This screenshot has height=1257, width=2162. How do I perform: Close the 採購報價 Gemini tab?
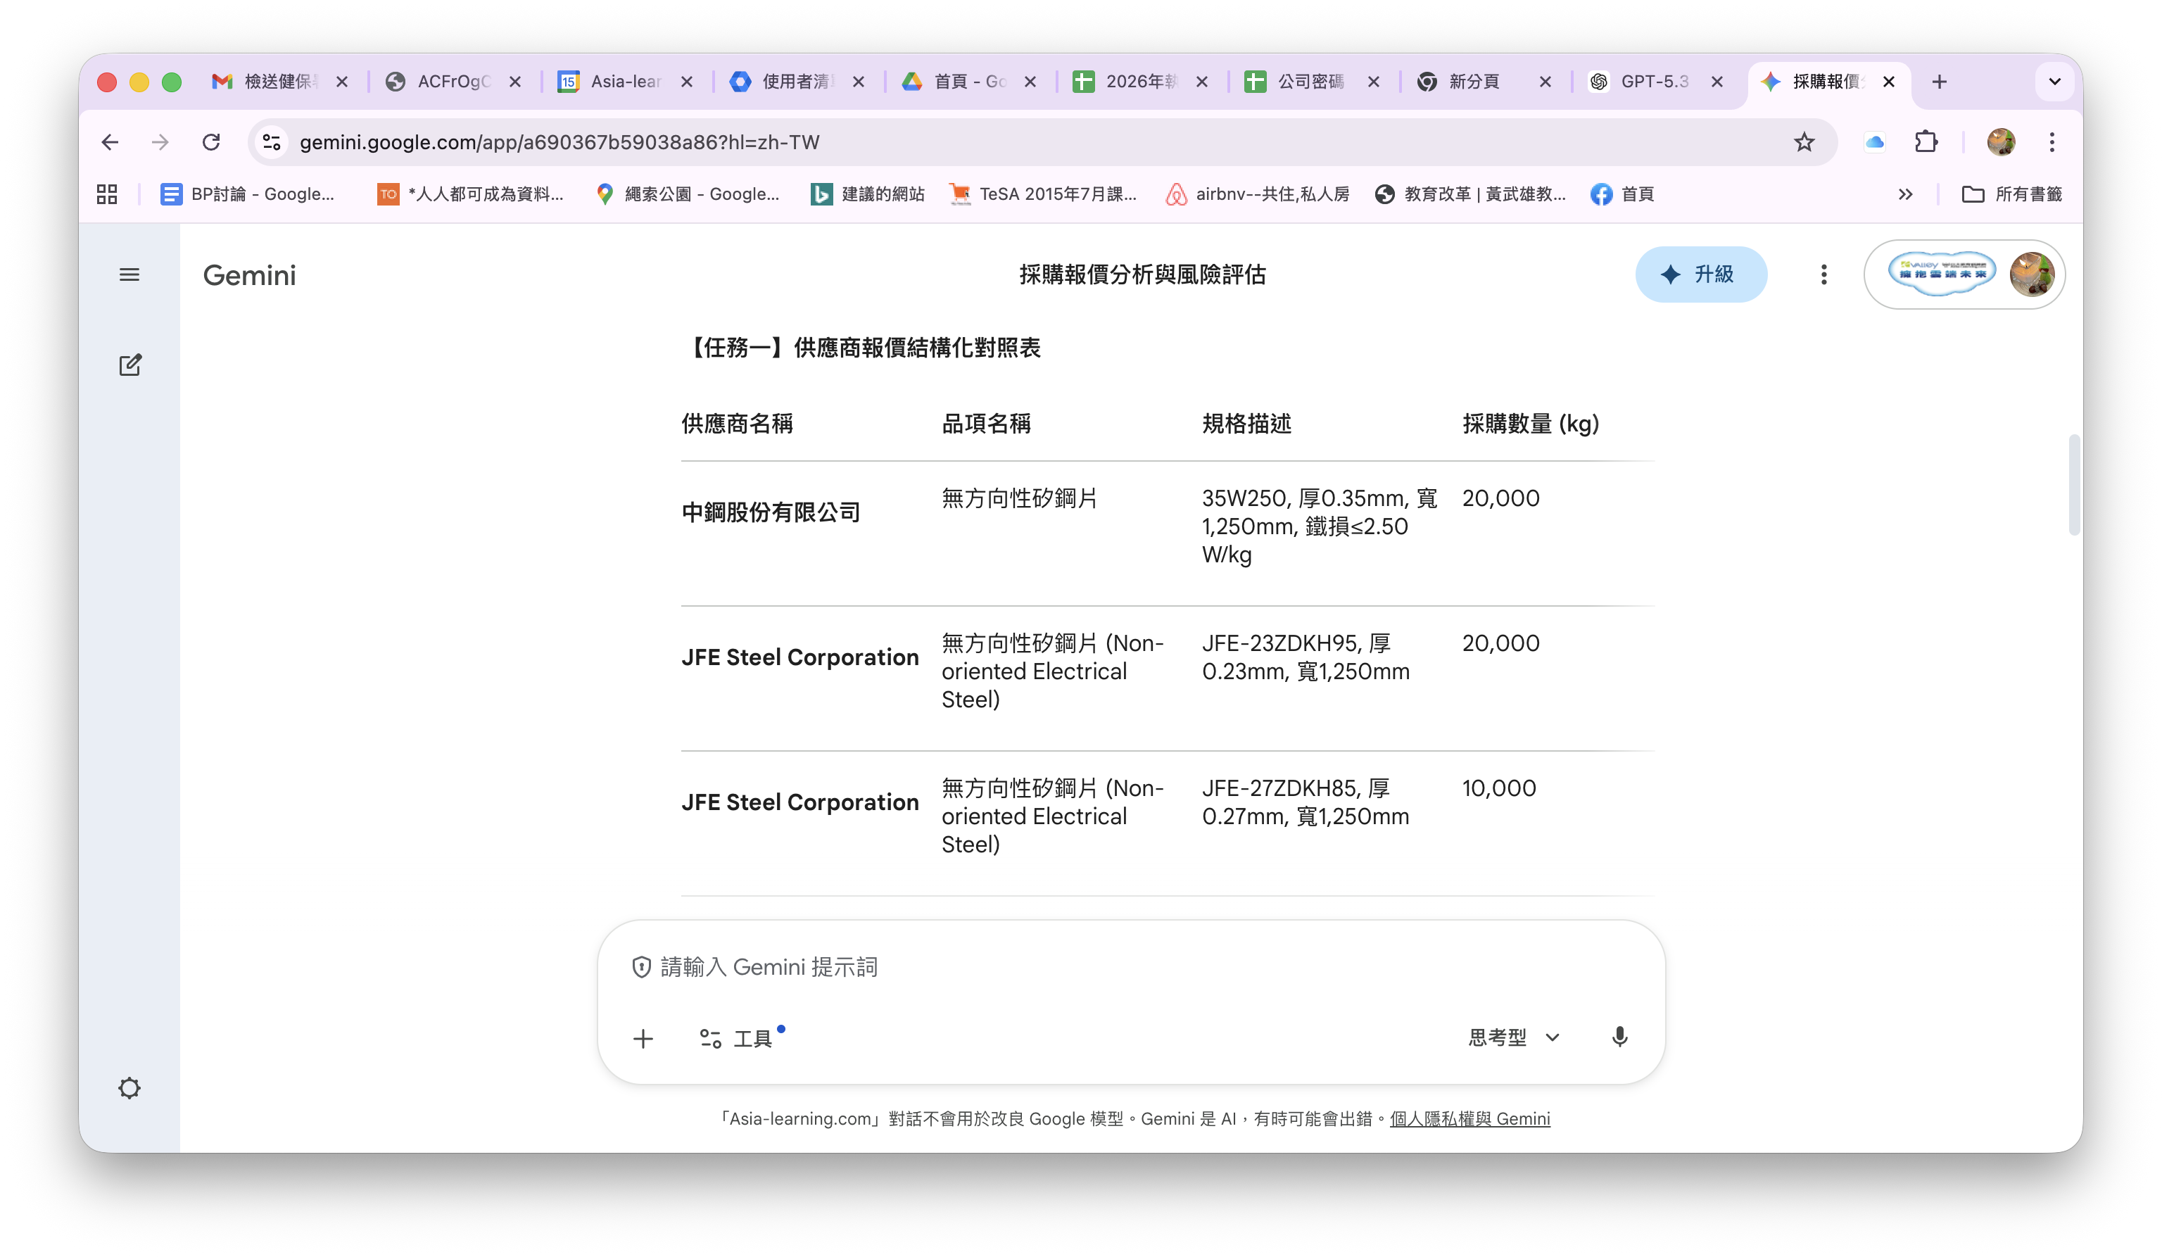click(1888, 82)
